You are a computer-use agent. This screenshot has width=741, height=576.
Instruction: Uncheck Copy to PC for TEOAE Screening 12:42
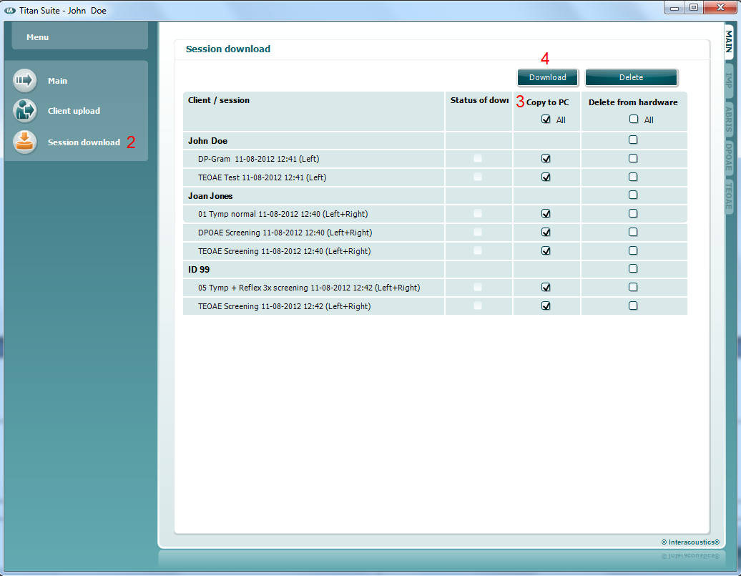546,306
